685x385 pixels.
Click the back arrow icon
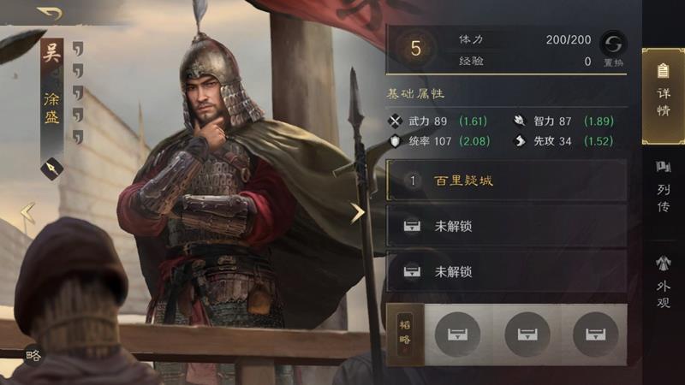coord(51,14)
